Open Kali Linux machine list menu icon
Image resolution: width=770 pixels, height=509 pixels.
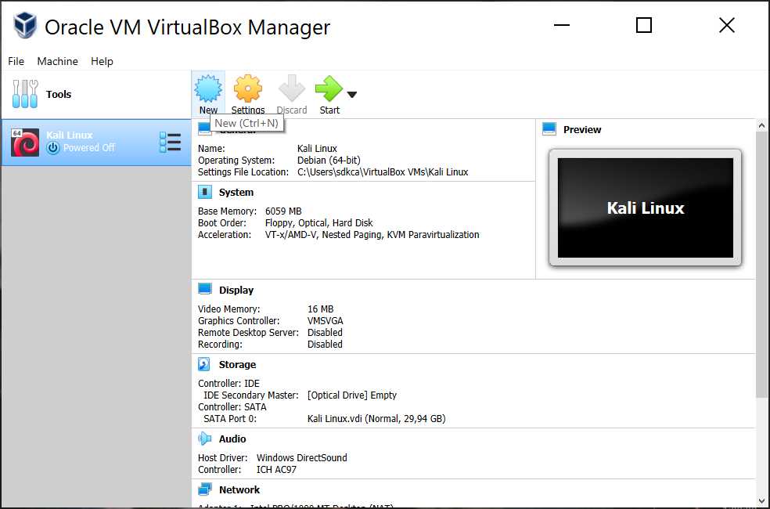click(170, 142)
